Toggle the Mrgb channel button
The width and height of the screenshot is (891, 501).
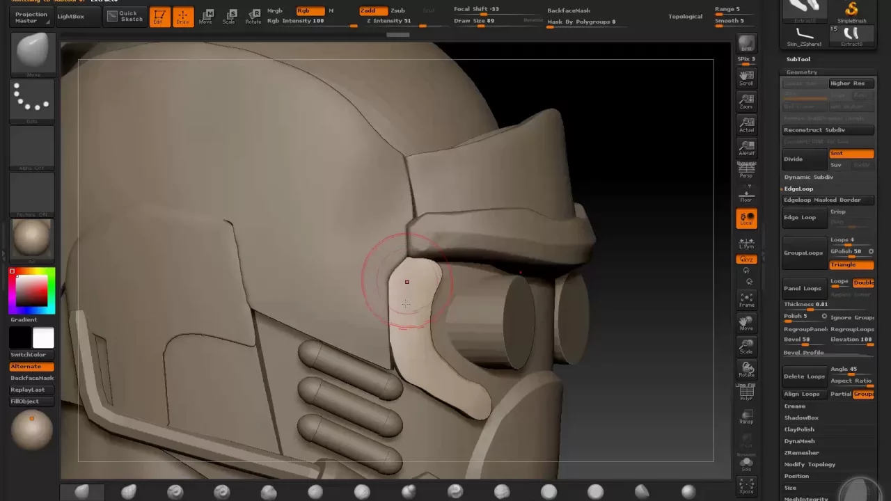pos(275,10)
